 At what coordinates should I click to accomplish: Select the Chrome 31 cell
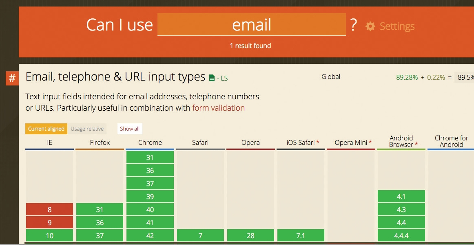(x=150, y=157)
